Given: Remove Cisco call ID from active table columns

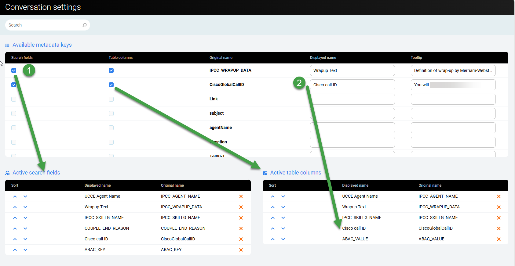Looking at the screenshot, I should click(499, 228).
